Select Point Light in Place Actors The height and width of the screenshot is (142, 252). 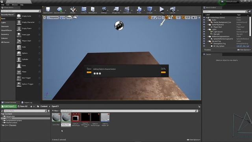[x=28, y=35]
